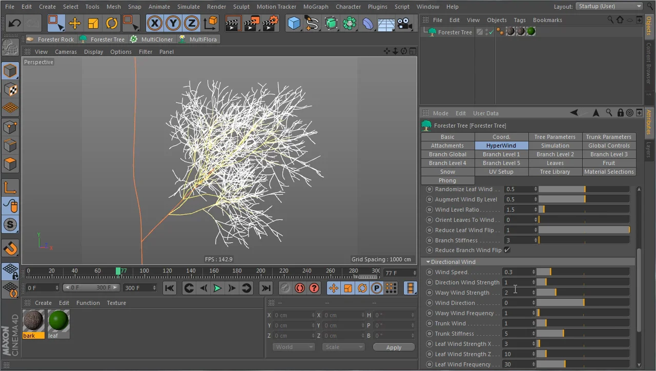Select the Move tool
Screen dimensions: 656x371
point(74,23)
